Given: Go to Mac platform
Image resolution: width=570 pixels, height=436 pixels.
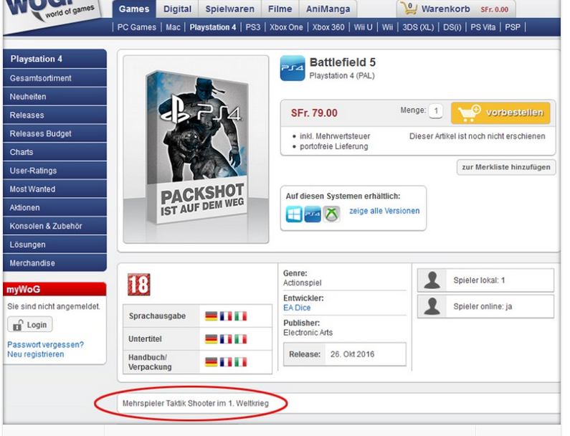Looking at the screenshot, I should tap(173, 27).
